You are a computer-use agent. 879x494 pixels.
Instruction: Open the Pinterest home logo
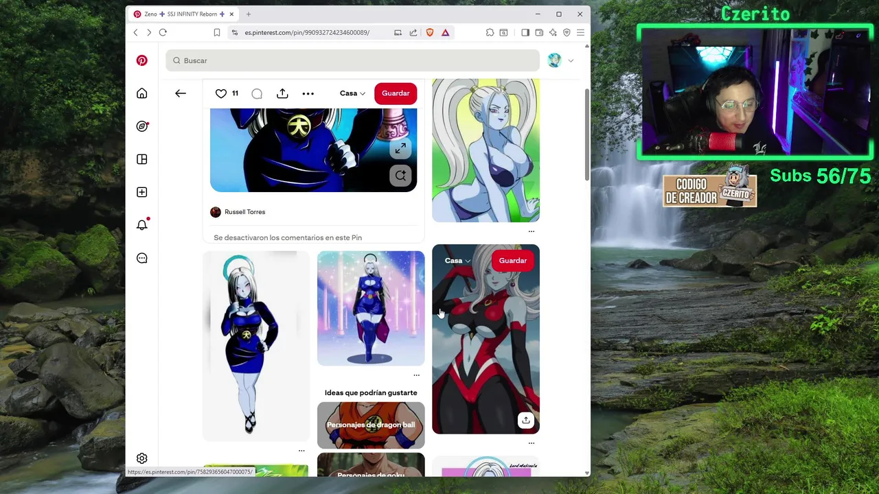click(x=141, y=60)
